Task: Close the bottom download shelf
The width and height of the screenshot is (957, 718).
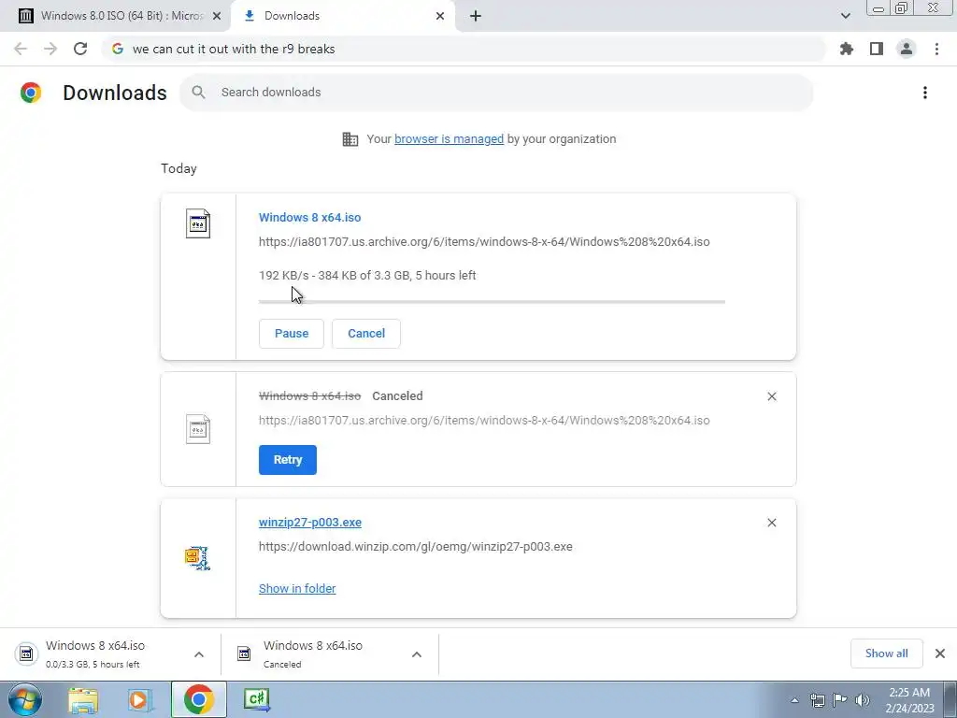Action: 940,653
